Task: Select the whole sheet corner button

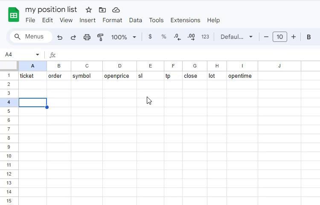Action: 9,66
